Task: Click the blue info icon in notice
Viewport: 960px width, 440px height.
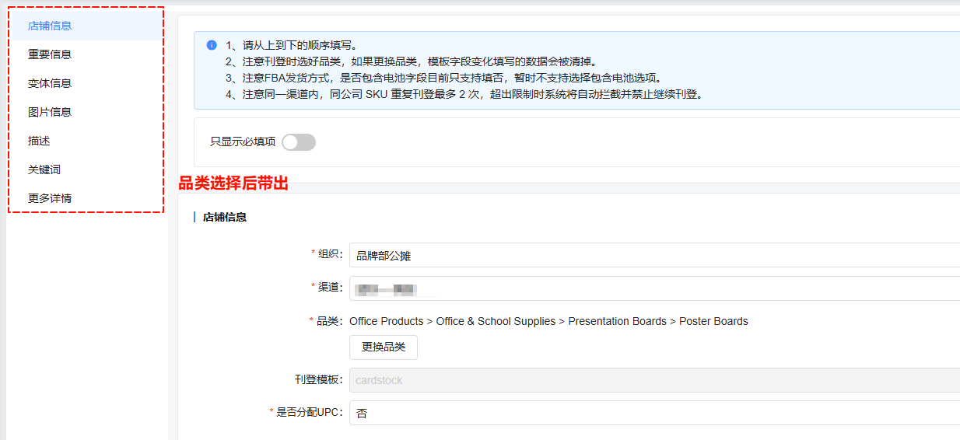Action: [212, 45]
